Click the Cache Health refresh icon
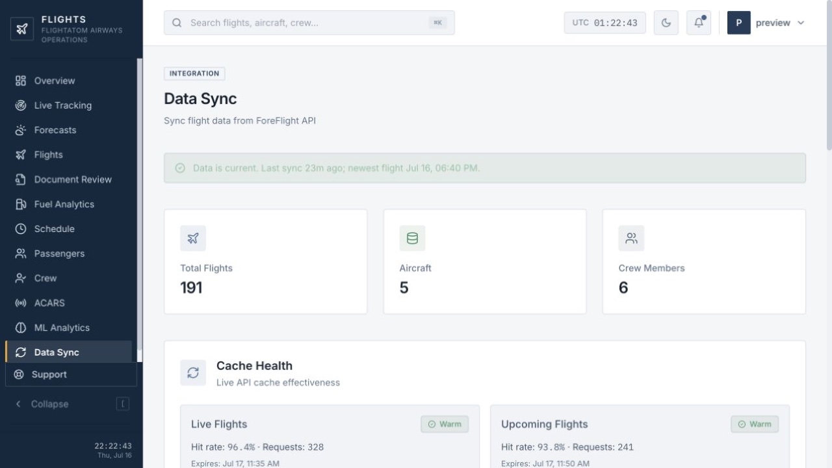The image size is (832, 468). tap(193, 372)
